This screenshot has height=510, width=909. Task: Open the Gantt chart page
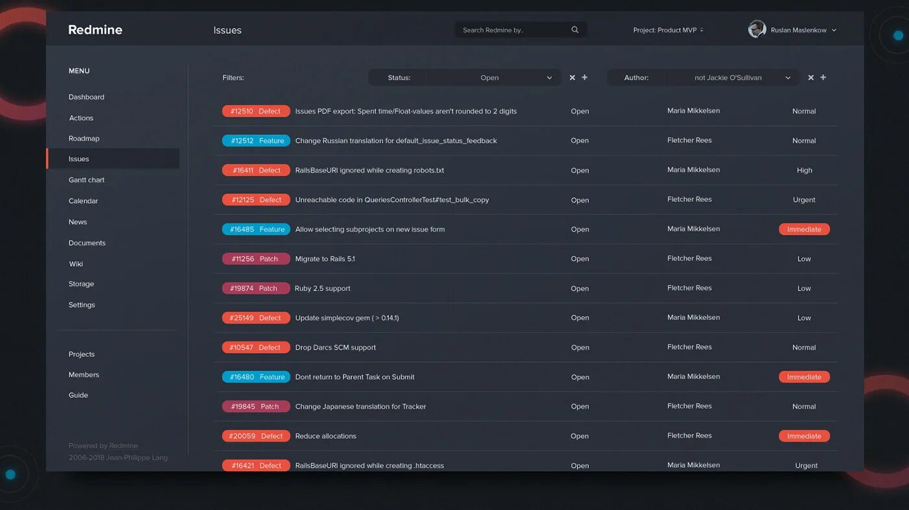pyautogui.click(x=86, y=180)
